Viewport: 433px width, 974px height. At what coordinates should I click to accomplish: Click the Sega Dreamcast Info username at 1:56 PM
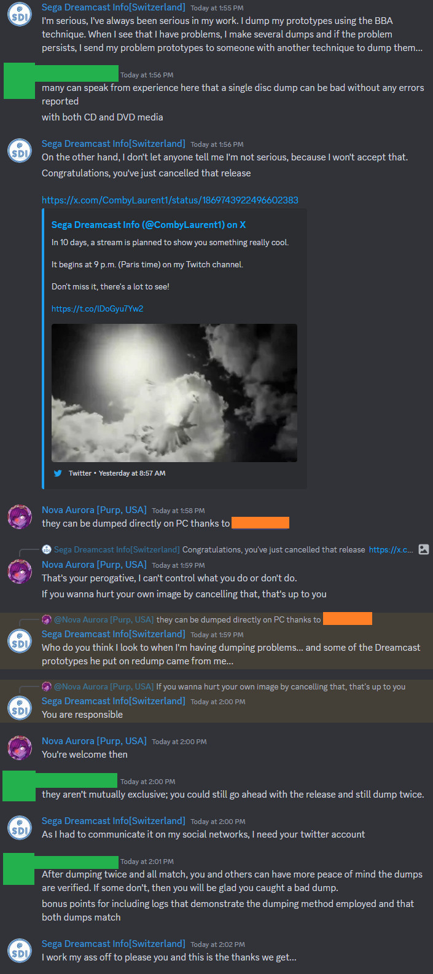click(113, 143)
